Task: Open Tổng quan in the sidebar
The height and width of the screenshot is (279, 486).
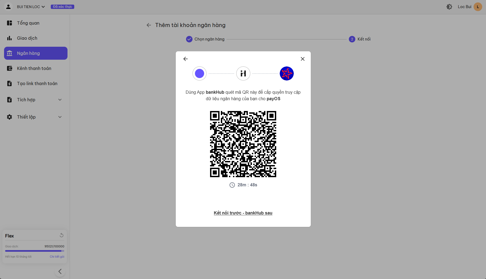Action: 28,23
